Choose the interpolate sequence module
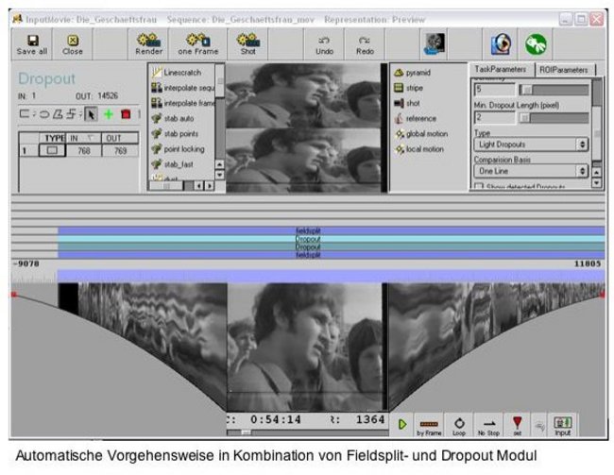Viewport: 614px width, 475px height. tap(183, 88)
